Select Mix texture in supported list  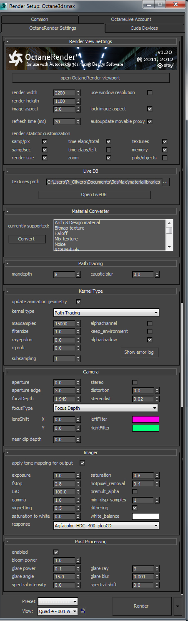tap(66, 239)
